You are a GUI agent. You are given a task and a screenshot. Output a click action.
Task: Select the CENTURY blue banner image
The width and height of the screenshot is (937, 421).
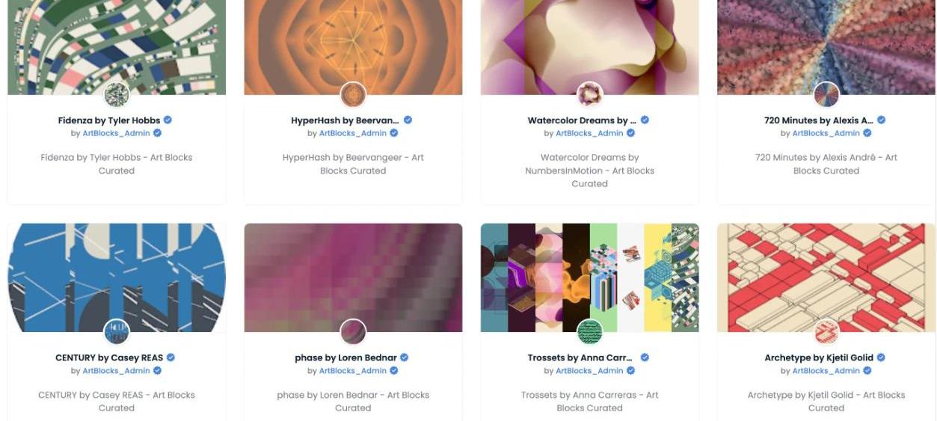(117, 277)
